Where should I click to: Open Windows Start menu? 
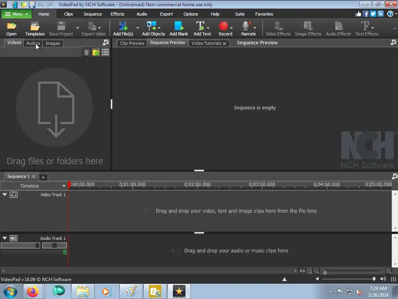pyautogui.click(x=10, y=291)
